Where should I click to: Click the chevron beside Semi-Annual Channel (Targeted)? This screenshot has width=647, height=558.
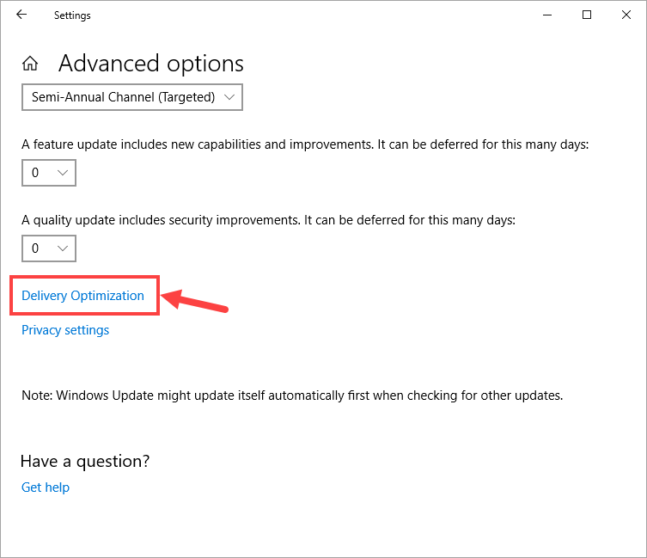[229, 97]
